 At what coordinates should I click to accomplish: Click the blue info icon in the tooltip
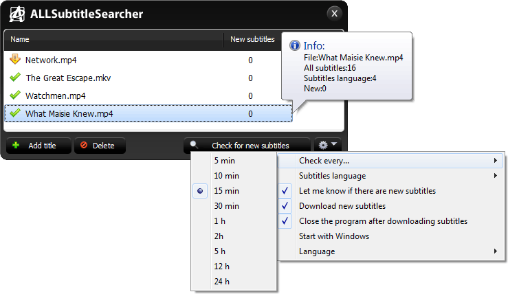pos(294,45)
